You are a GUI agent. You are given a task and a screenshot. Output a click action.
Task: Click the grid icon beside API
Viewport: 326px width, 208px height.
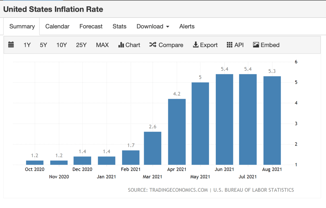point(230,45)
